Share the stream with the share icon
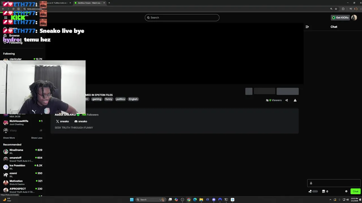The width and height of the screenshot is (362, 203). tap(286, 100)
